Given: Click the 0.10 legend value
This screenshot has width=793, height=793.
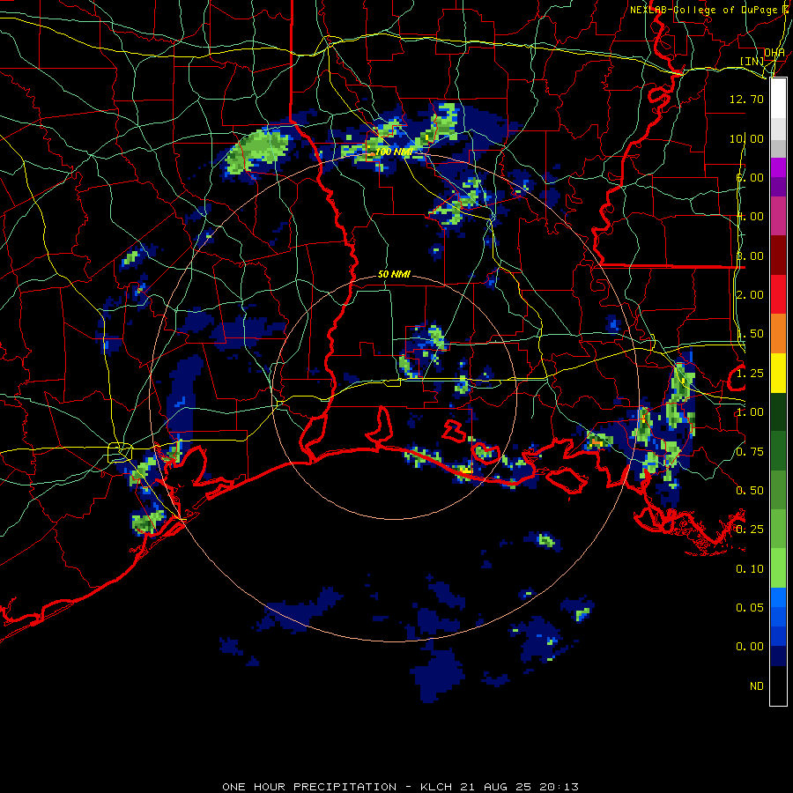Looking at the screenshot, I should (750, 569).
